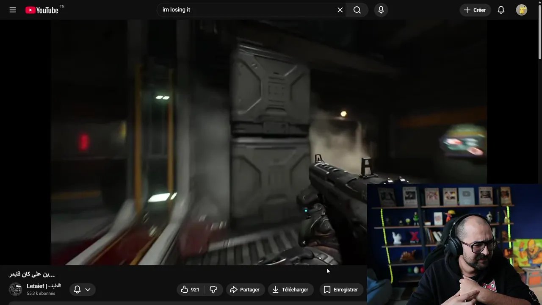
Task: Open the Créer button
Action: tap(475, 10)
